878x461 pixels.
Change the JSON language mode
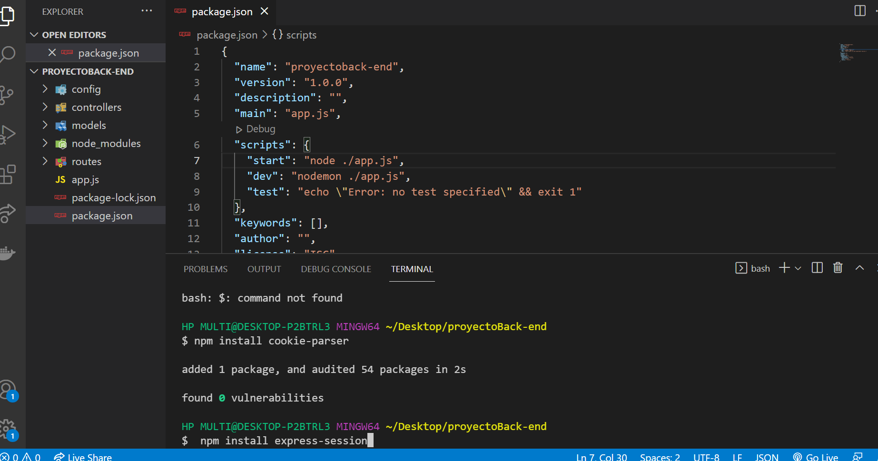click(x=767, y=457)
